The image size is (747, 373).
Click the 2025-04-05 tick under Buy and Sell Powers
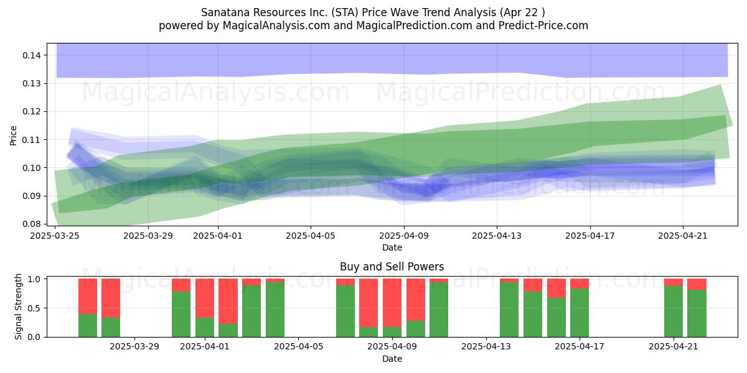tap(299, 347)
